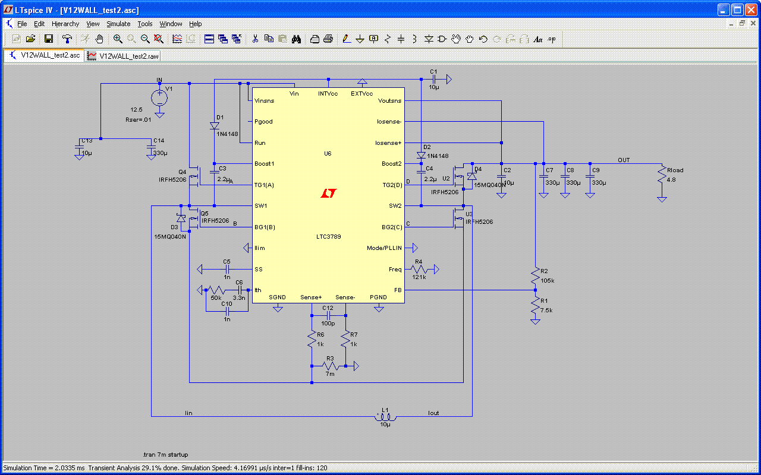
Task: Click the Open file folder icon
Action: [30, 39]
